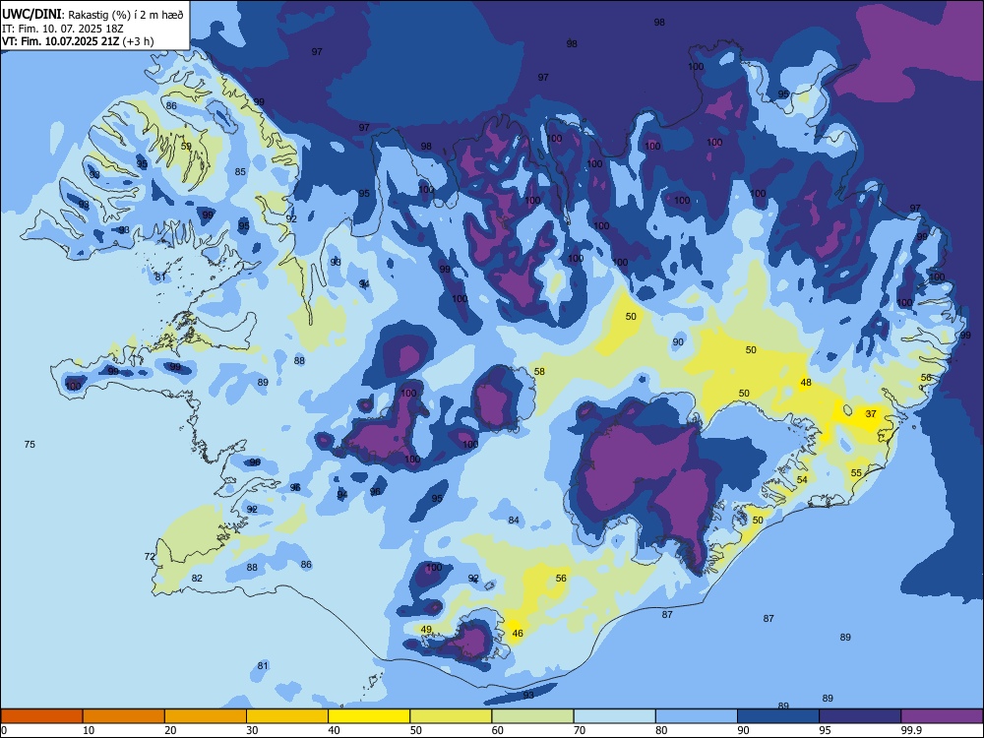Click the 80–90 light blue legend swatch

[697, 716]
